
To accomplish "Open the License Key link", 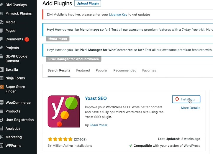I will [x=118, y=14].
